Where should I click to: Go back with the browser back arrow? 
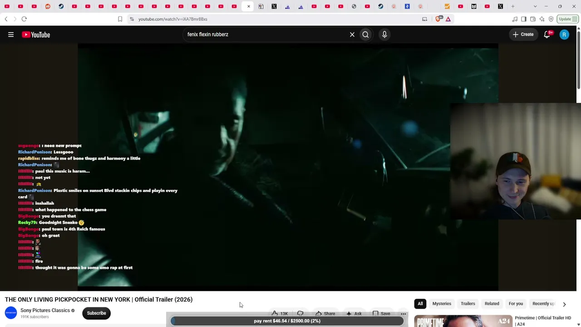coord(6,19)
